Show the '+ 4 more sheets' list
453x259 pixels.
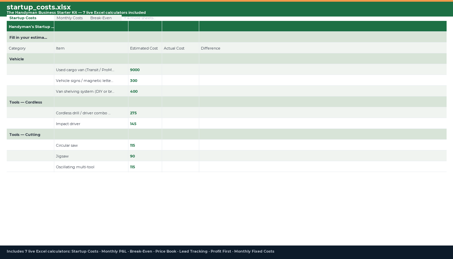(140, 18)
